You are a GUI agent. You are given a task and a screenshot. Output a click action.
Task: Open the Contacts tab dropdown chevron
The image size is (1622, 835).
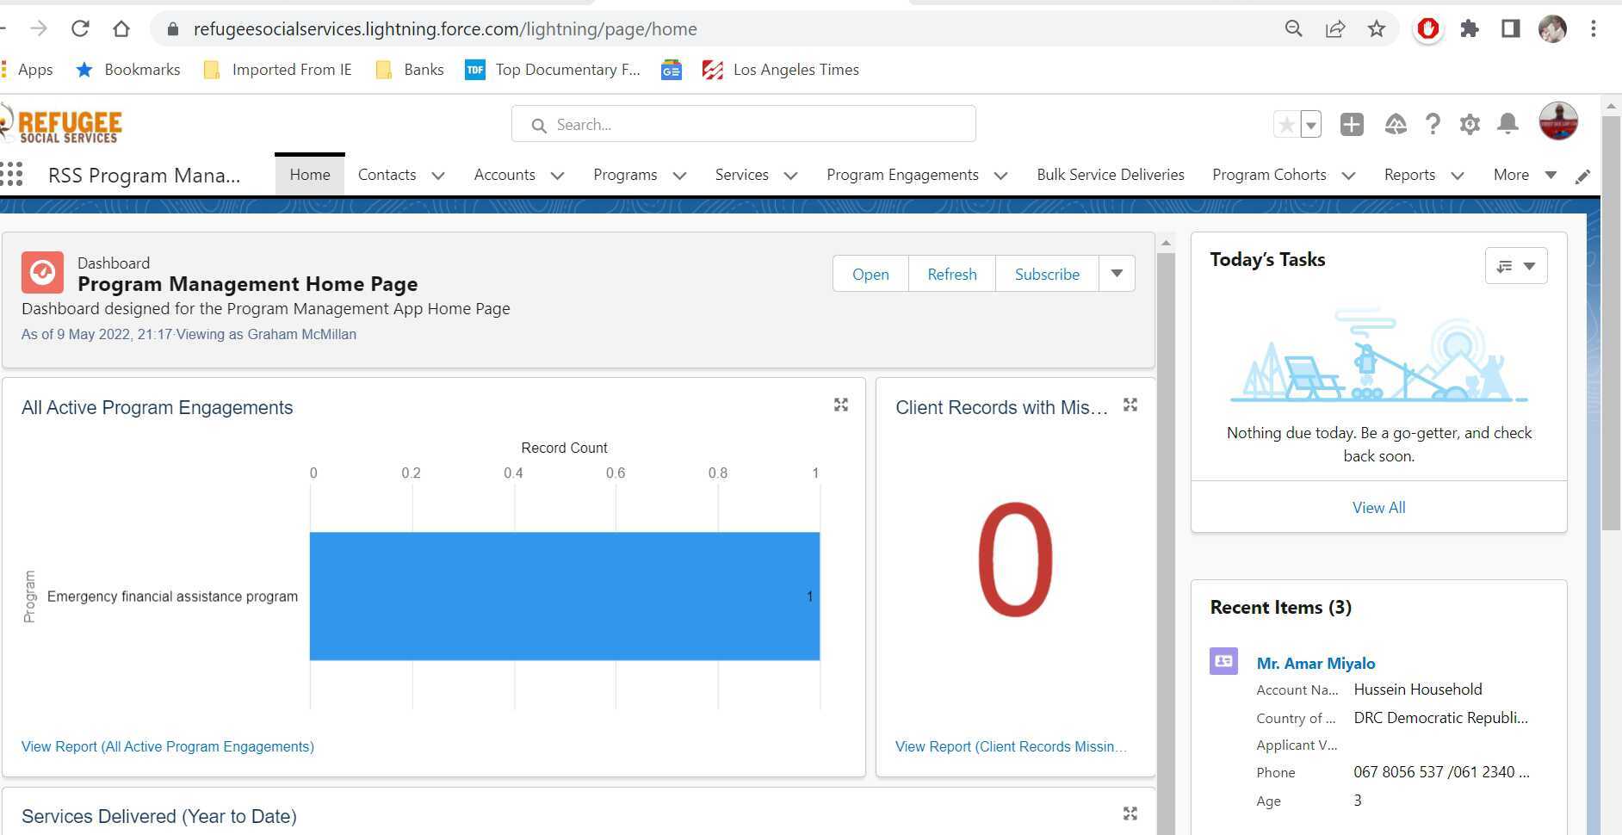[x=438, y=176]
